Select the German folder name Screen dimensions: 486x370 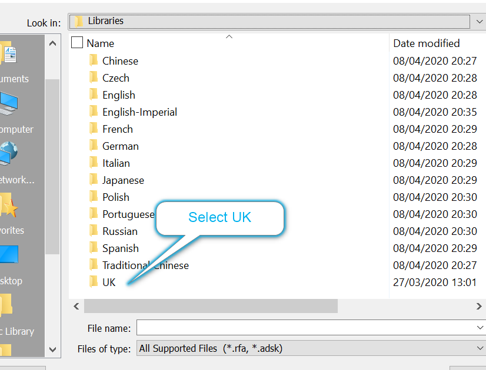point(121,146)
